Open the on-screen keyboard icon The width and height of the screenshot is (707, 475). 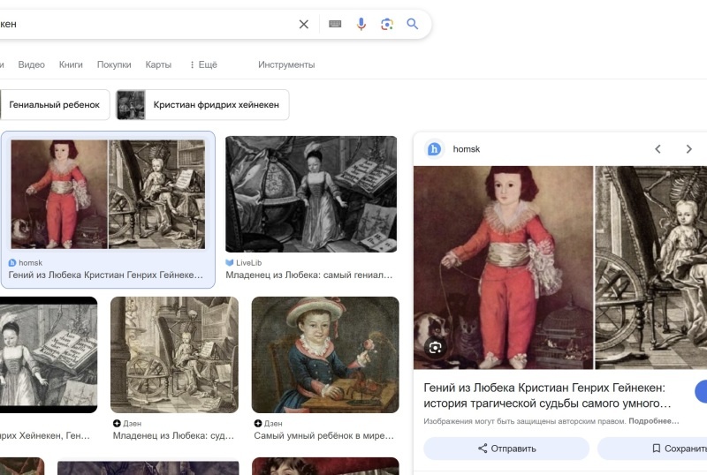tap(335, 24)
